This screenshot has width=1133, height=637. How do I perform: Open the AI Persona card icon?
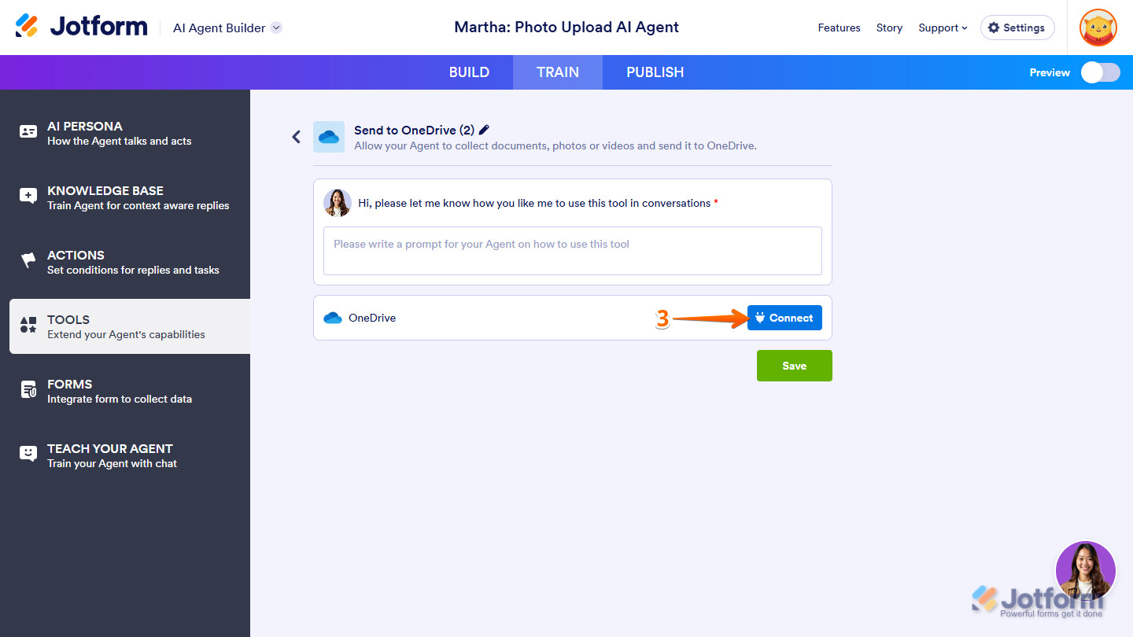(x=28, y=132)
